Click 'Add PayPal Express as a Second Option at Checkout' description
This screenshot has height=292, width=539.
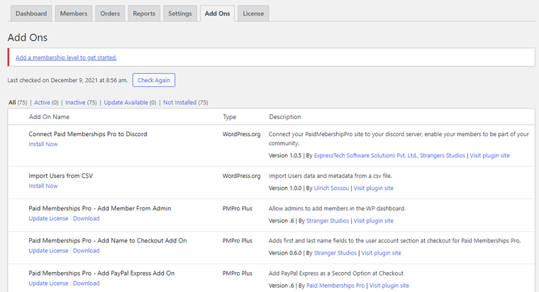coord(336,273)
